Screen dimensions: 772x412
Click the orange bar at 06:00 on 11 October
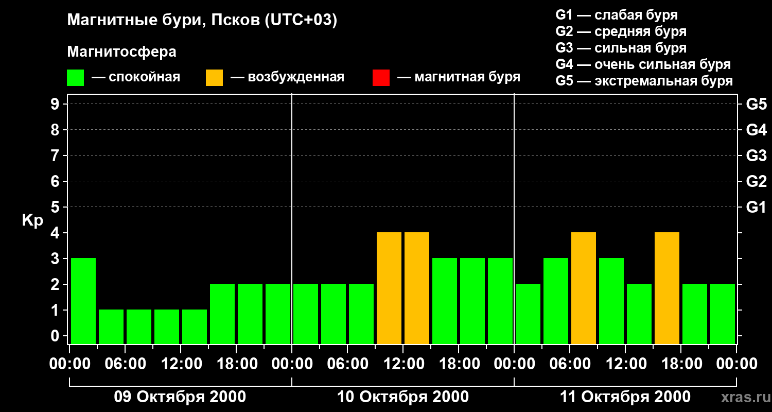tap(584, 288)
